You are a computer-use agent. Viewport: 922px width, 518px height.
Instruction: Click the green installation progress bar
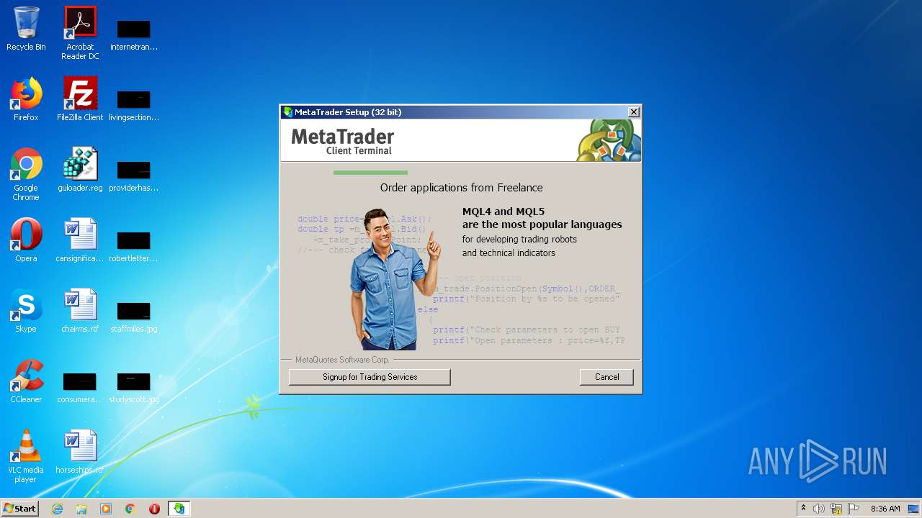tap(370, 173)
